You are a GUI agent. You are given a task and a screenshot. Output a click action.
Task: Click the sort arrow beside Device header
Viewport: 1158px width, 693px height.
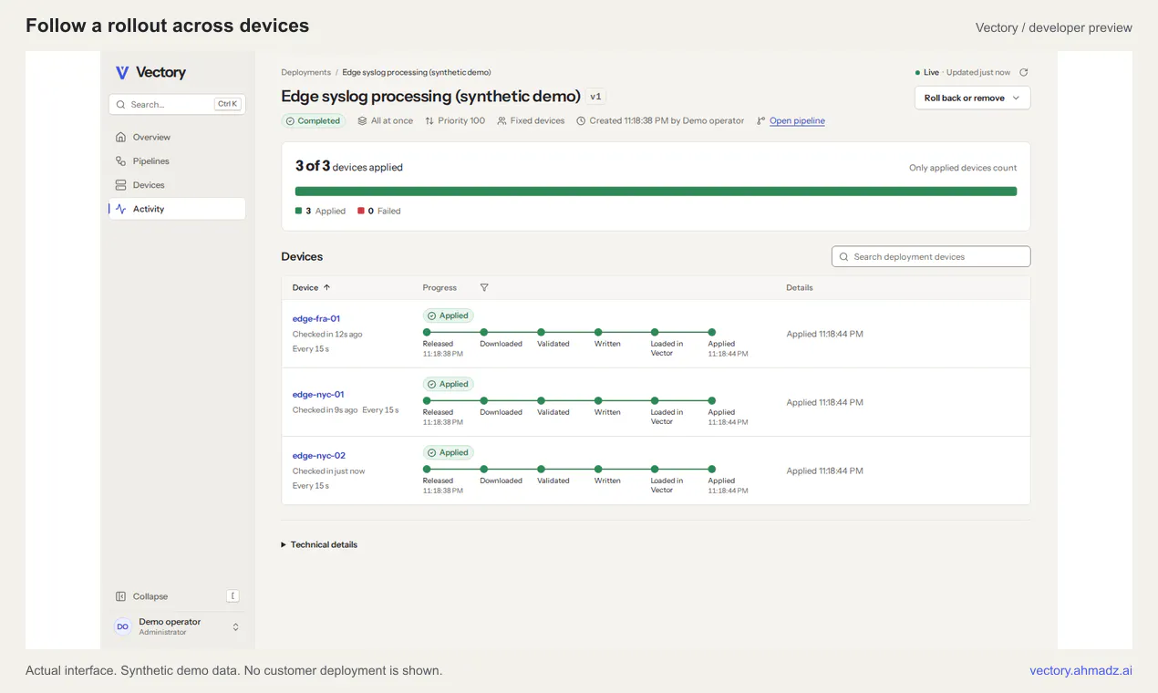click(x=327, y=287)
